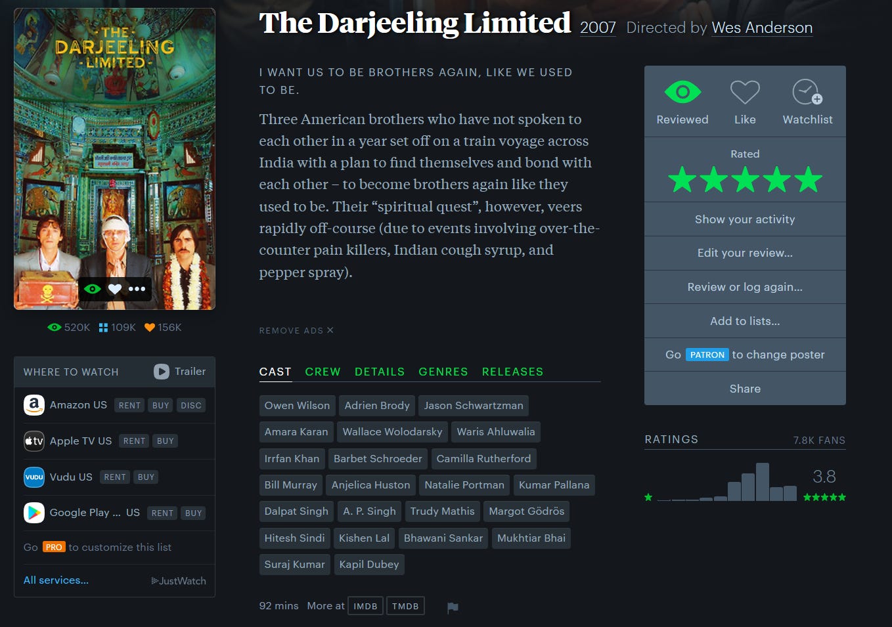The height and width of the screenshot is (627, 892).
Task: Click Add to lists
Action: pos(745,321)
